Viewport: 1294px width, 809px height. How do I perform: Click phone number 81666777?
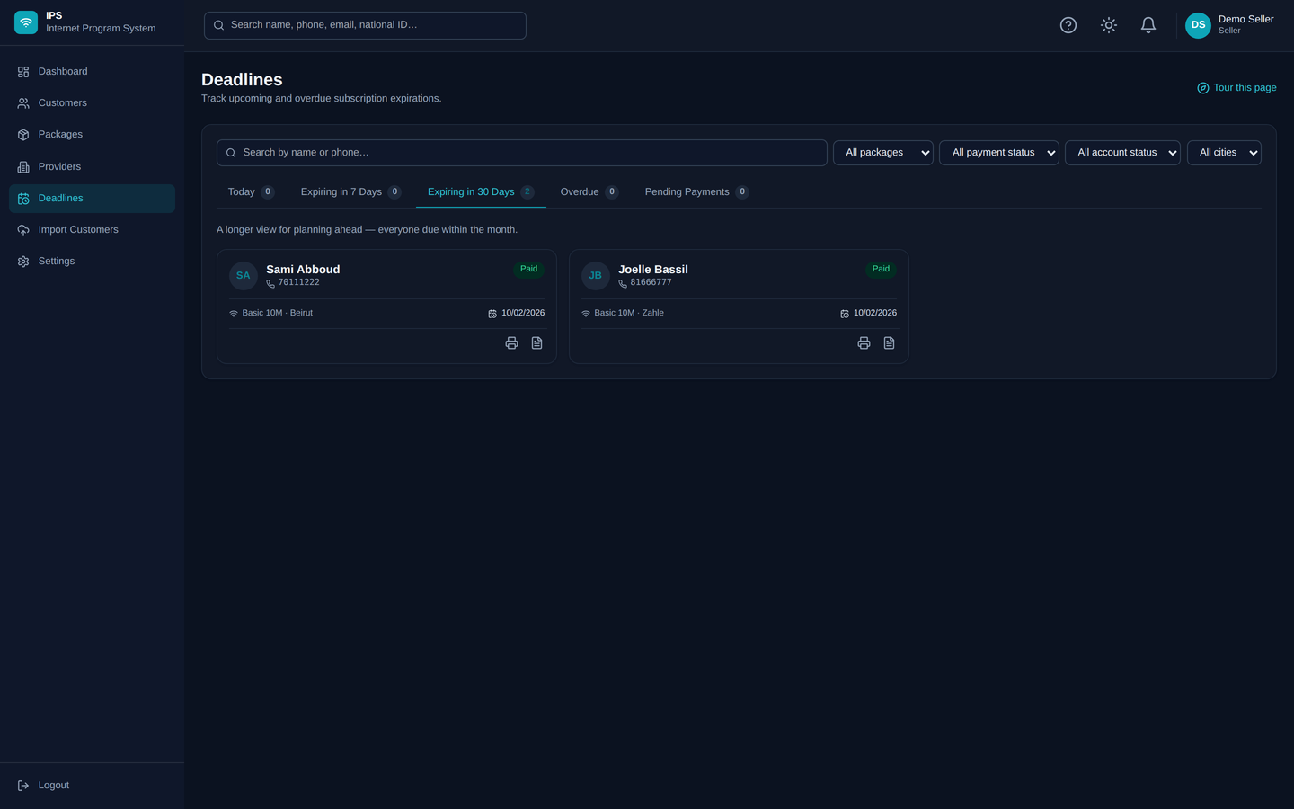[x=651, y=283]
